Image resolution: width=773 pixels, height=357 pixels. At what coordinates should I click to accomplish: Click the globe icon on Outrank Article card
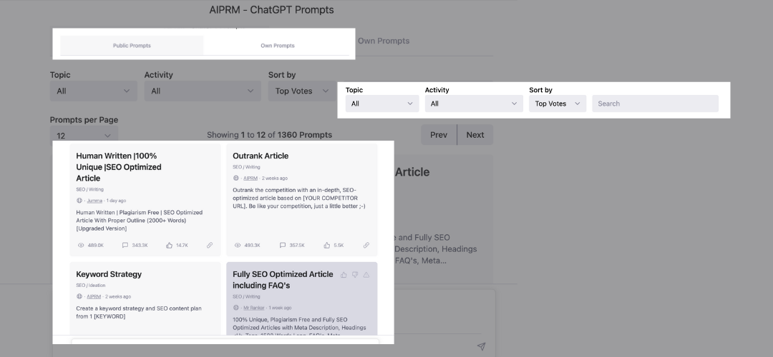tap(235, 178)
